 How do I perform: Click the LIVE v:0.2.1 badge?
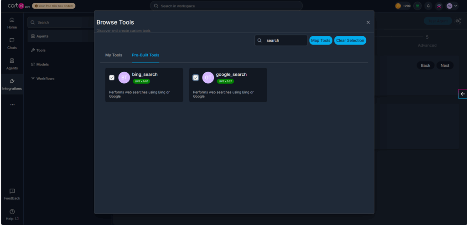[225, 81]
